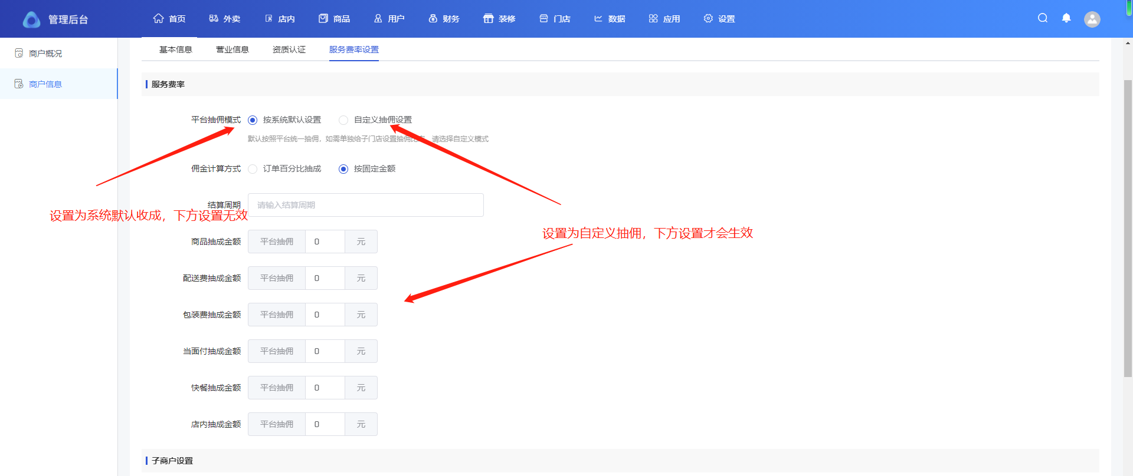The width and height of the screenshot is (1133, 476).
Task: Open the 财务 menu
Action: click(x=444, y=19)
